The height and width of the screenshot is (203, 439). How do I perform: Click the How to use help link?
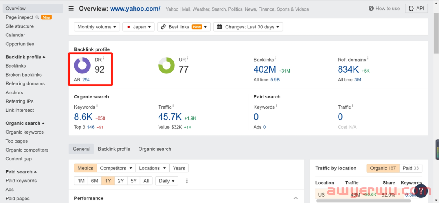coord(384,9)
